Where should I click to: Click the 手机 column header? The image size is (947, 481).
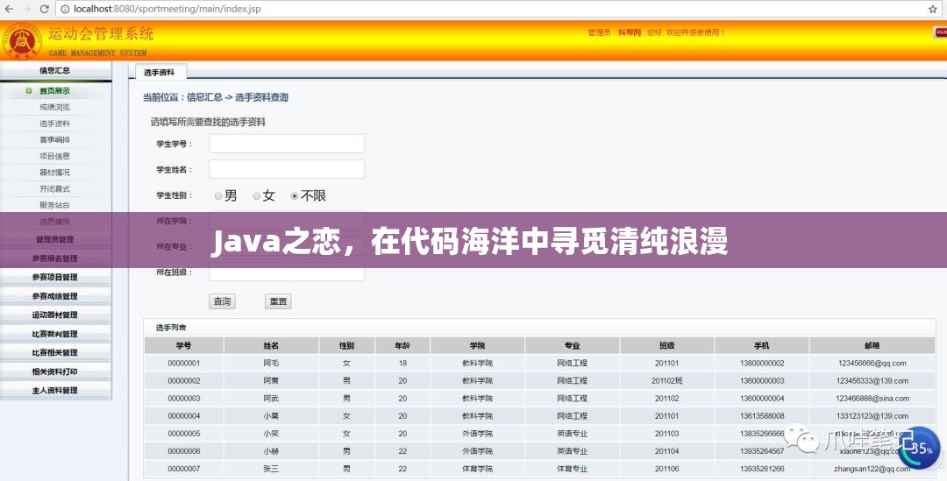click(762, 346)
